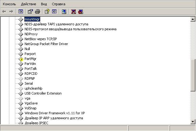Select NDIS-протокол ввода/вывода пользовательского режима
Image resolution: width=196 pixels, height=131 pixels.
coord(70,29)
